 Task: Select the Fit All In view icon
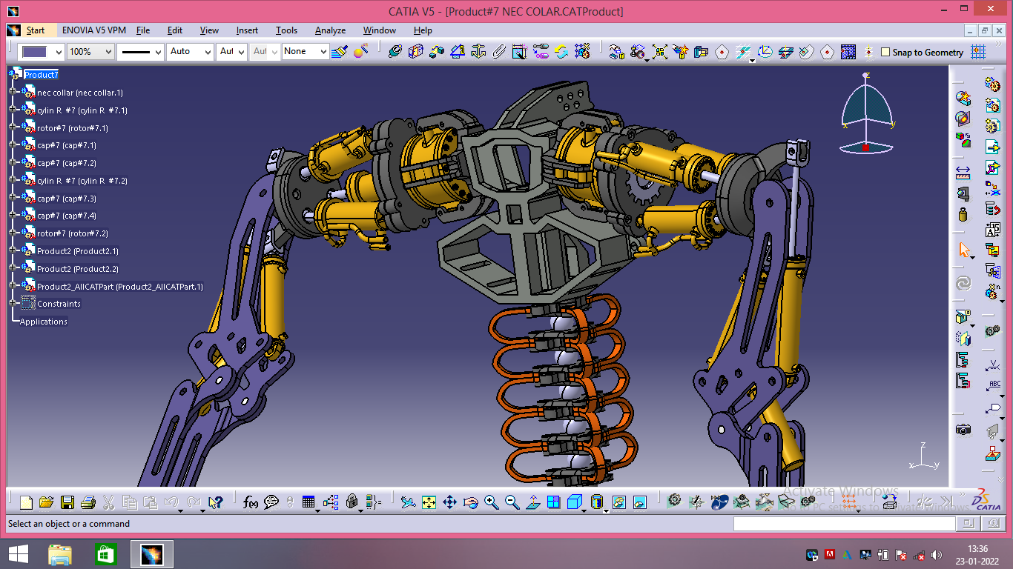429,502
